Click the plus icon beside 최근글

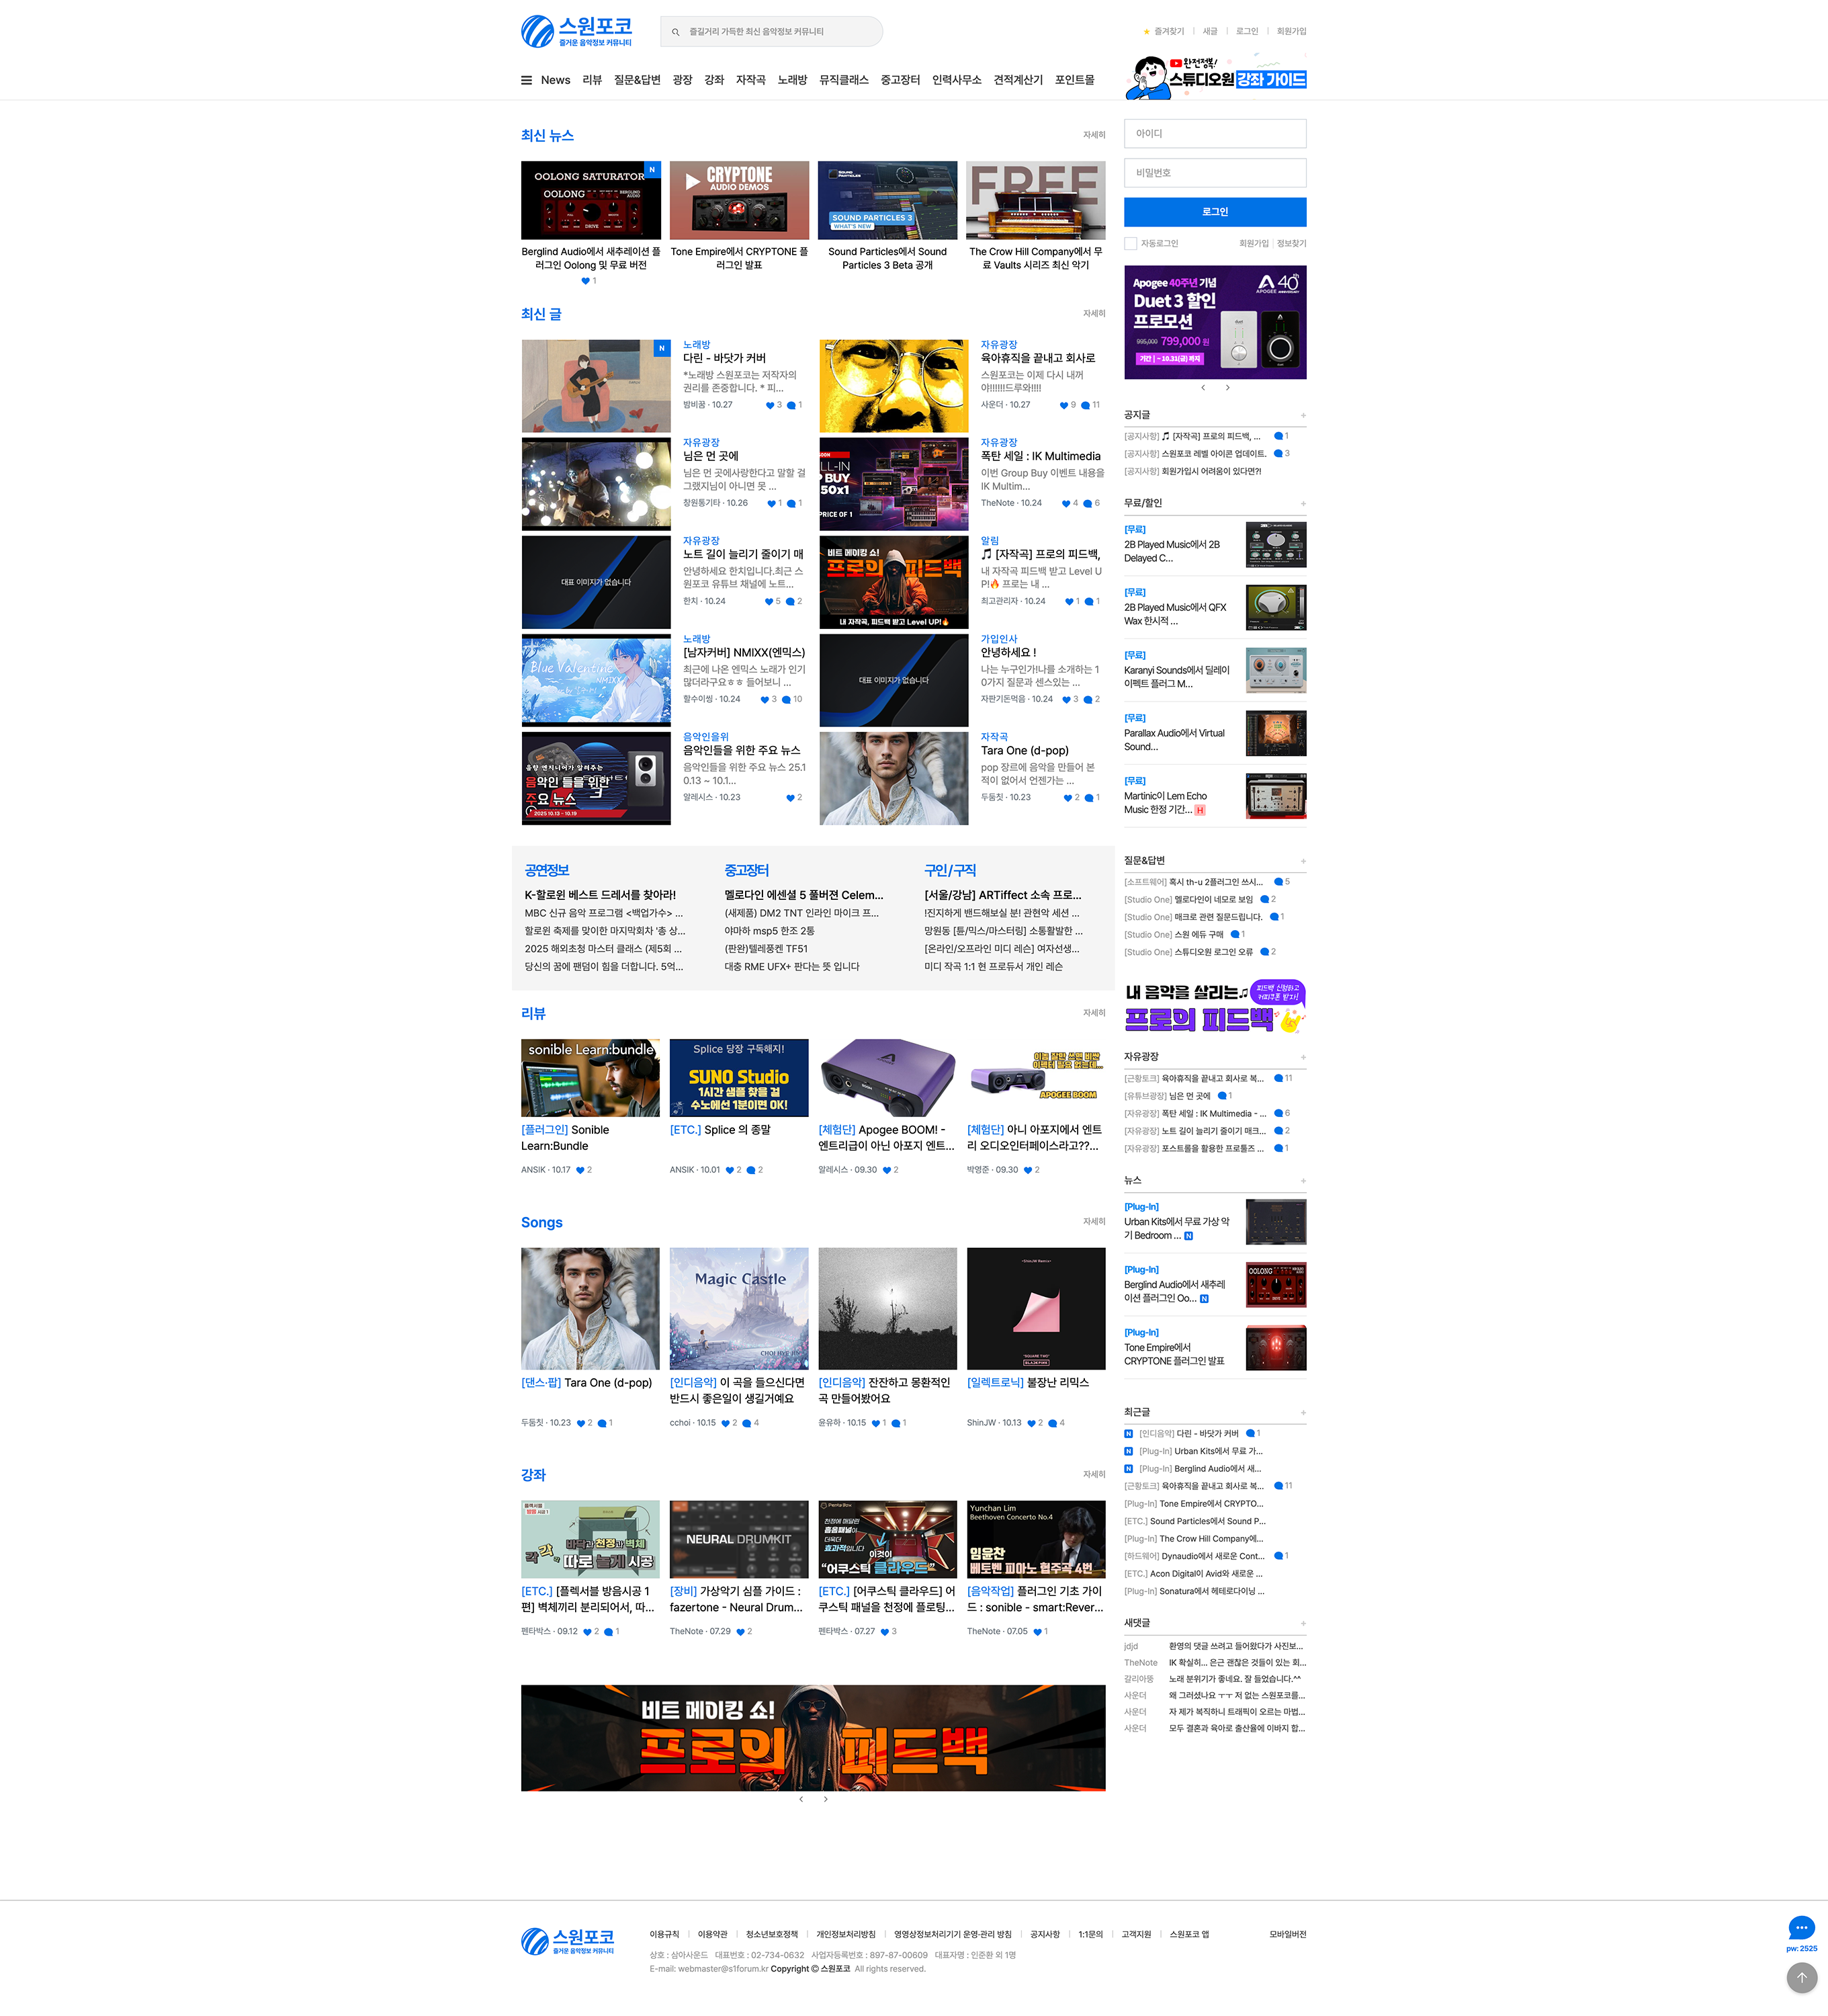pos(1303,1413)
